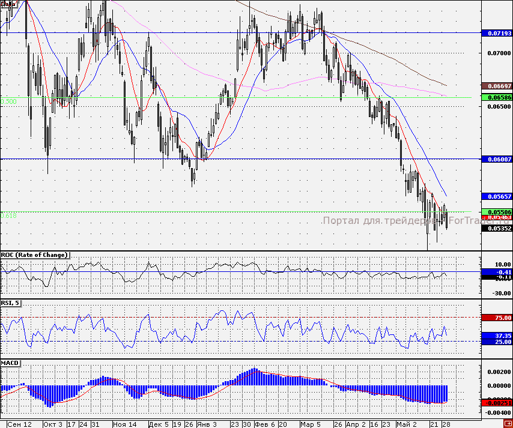Viewport: 513px width, 428px height.
Task: Click the 0.05657 blue moving average tag
Action: point(497,196)
